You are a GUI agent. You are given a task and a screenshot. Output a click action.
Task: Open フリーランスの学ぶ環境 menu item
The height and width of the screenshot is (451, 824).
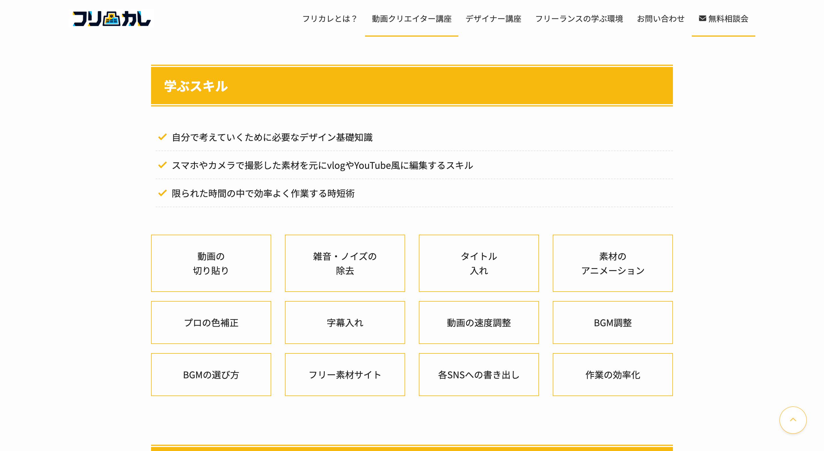579,19
